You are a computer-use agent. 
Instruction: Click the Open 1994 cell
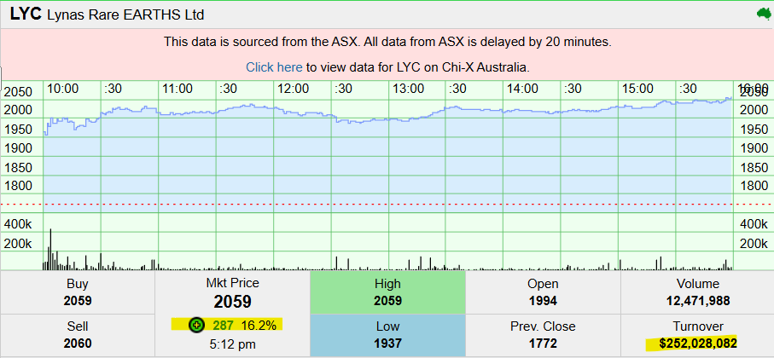(543, 292)
